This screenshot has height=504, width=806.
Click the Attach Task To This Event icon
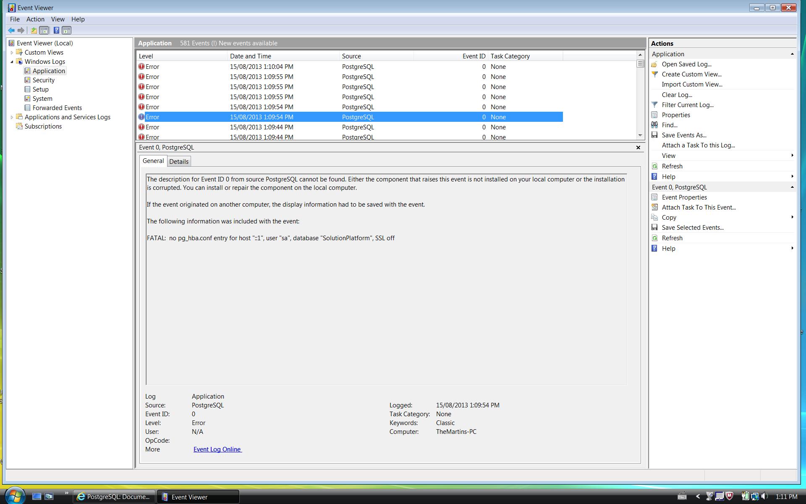(x=654, y=207)
